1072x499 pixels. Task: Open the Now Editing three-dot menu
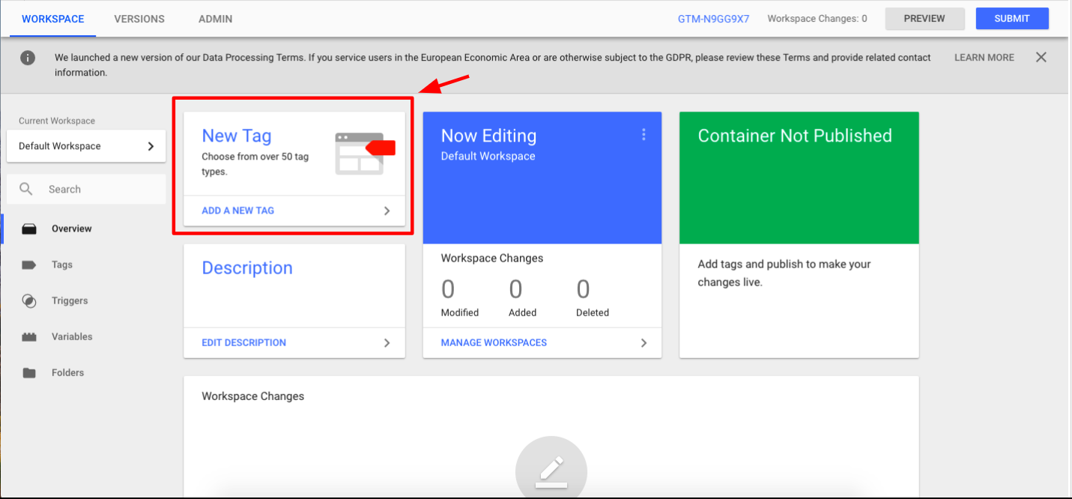coord(643,135)
